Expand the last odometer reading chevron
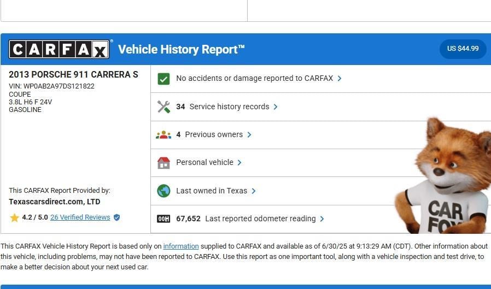Image resolution: width=491 pixels, height=289 pixels. point(322,219)
